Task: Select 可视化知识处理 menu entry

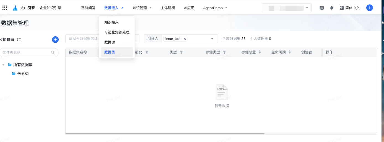Action: 117,32
